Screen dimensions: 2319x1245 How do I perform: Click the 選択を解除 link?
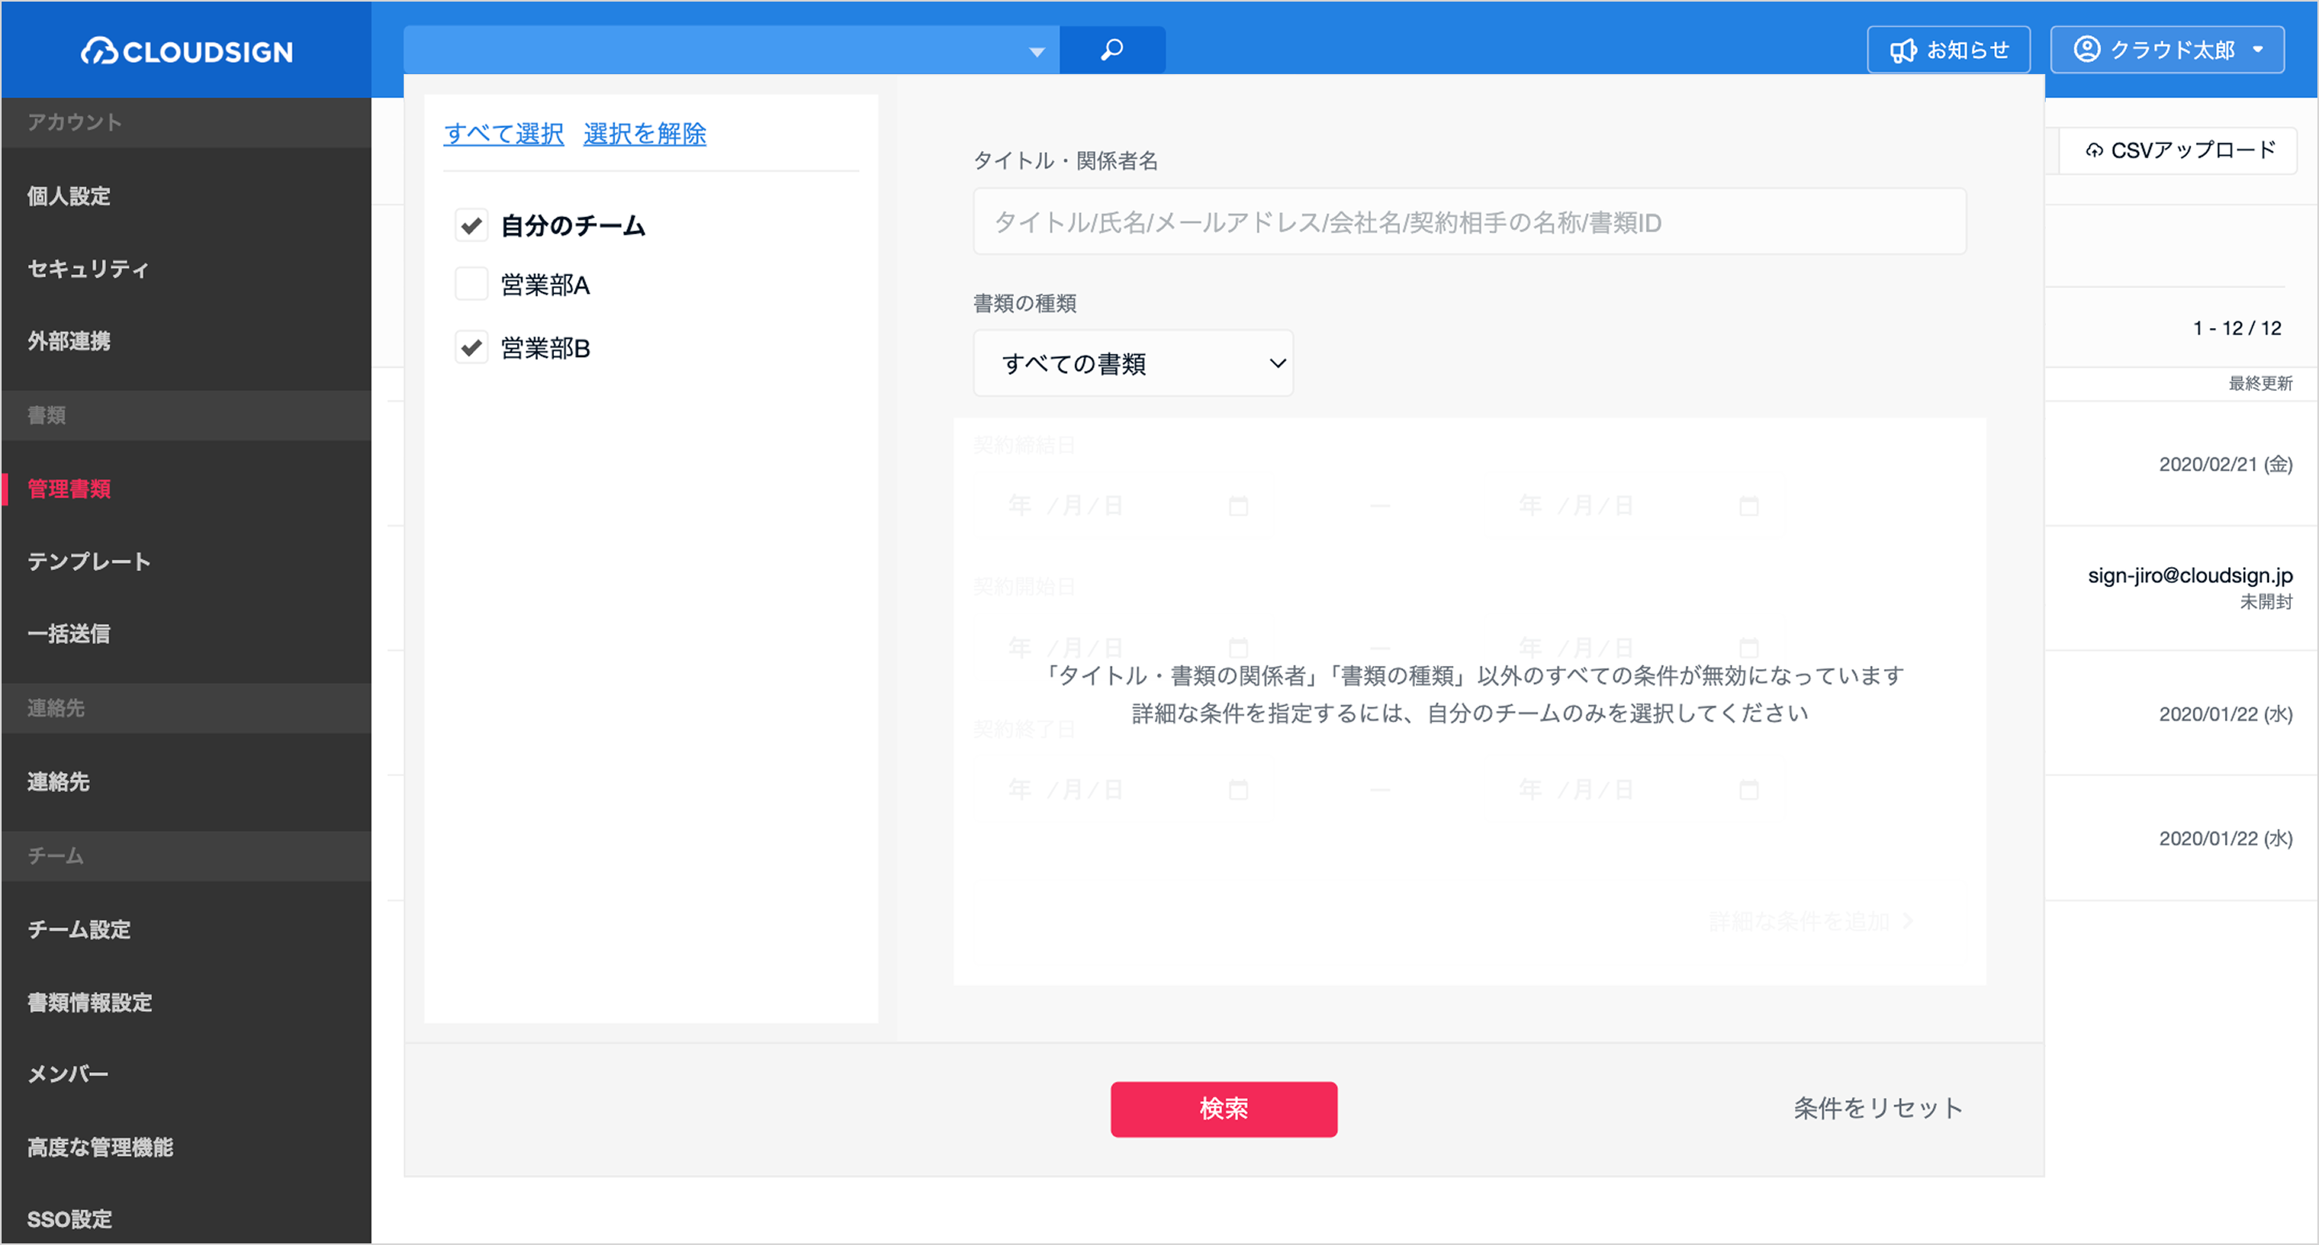(645, 134)
